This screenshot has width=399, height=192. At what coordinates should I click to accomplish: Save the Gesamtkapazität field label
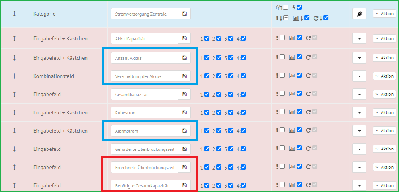click(x=184, y=94)
